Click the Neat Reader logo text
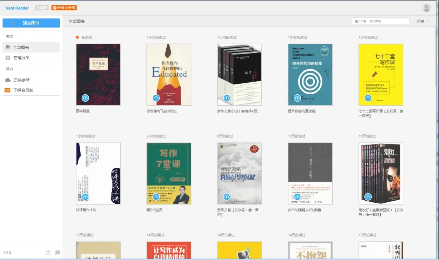 17,8
